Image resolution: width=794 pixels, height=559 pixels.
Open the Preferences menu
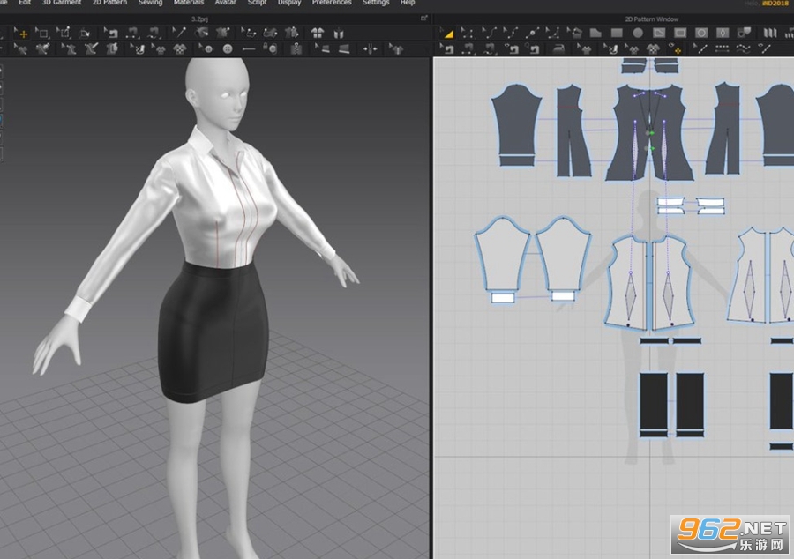pyautogui.click(x=332, y=3)
